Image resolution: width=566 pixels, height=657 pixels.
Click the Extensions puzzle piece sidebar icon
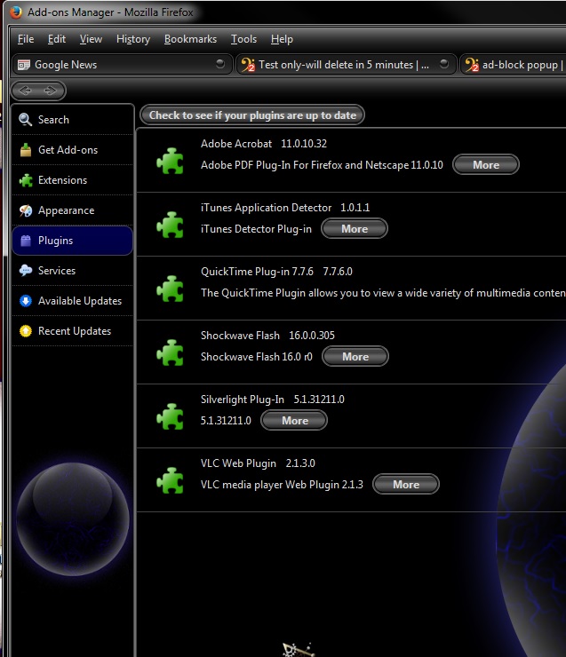pos(26,180)
